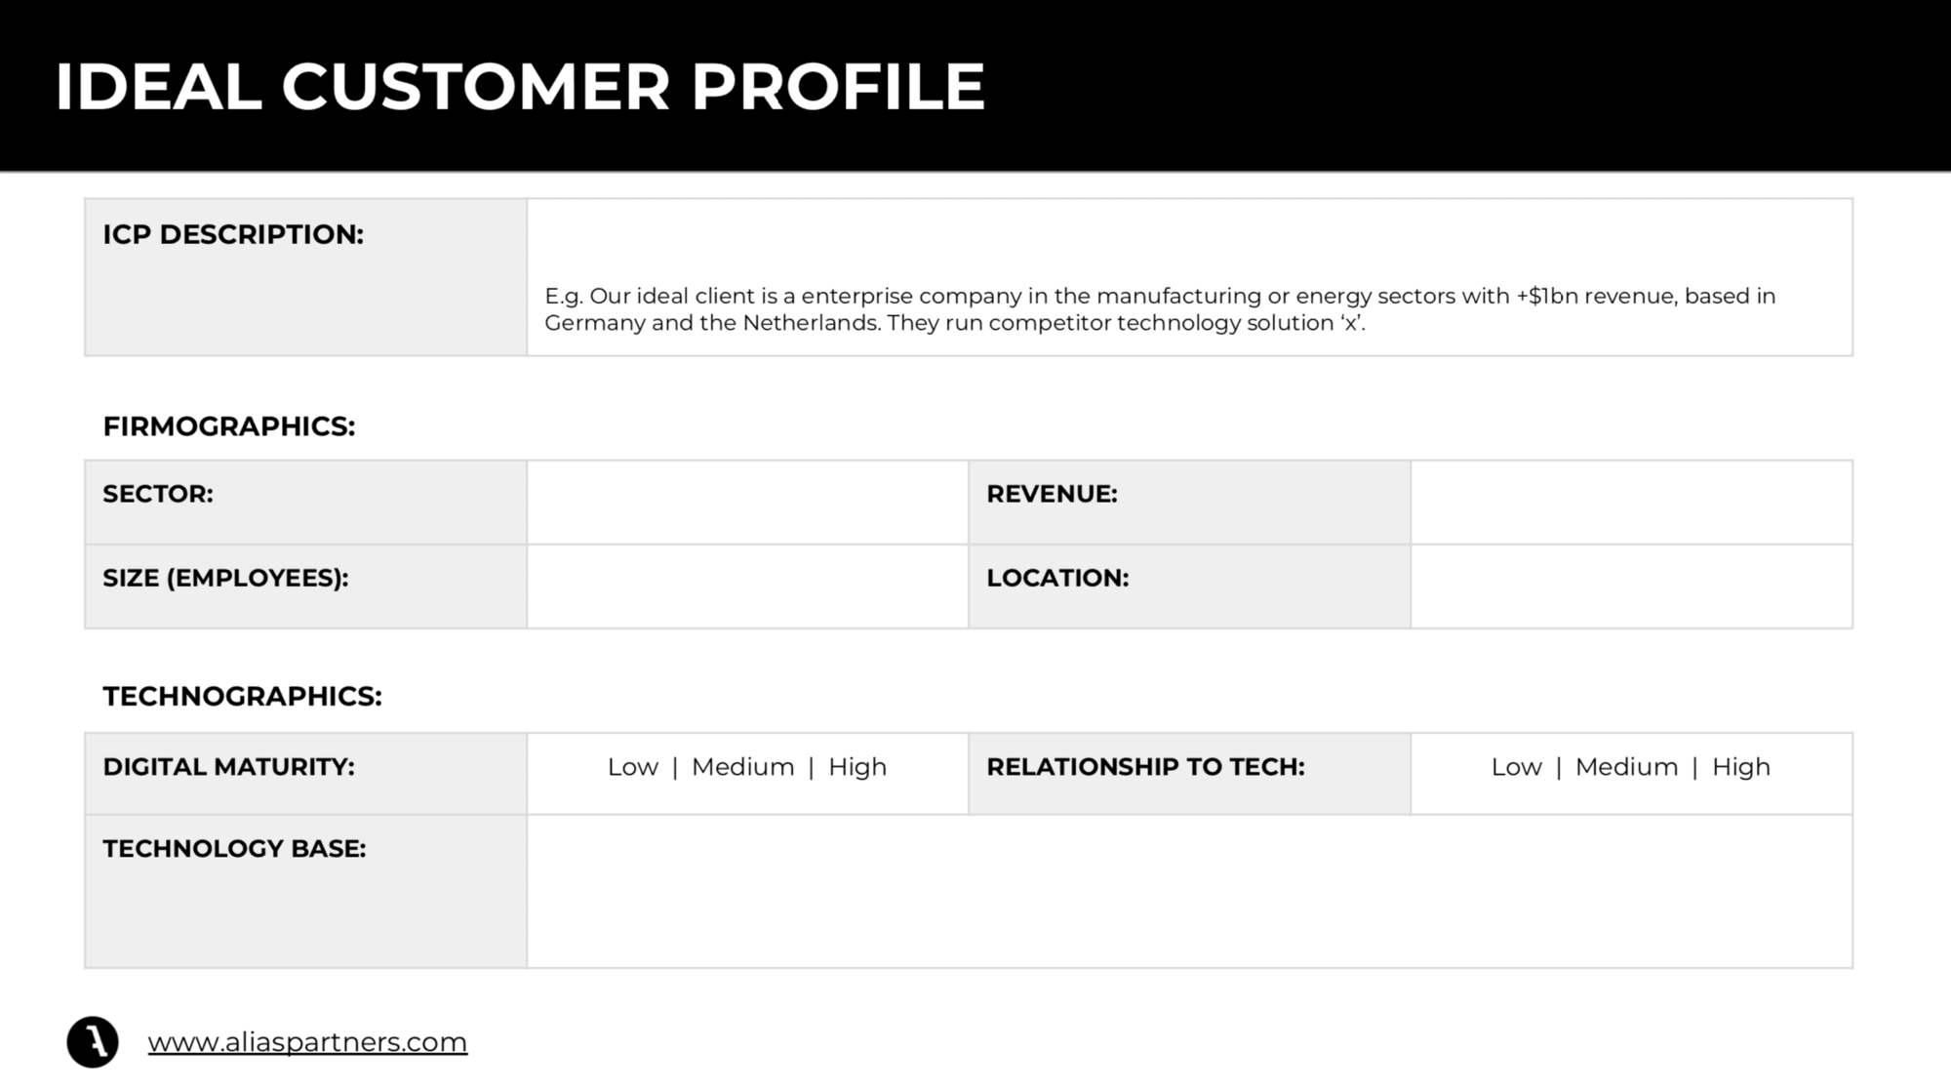
Task: Select Low for Digital Maturity
Action: click(x=632, y=767)
